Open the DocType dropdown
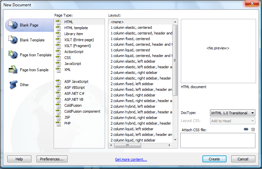262x169 pixels. 233,113
